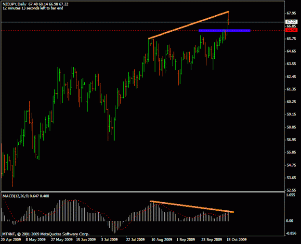Viewport: 301px width, 244px height.
Task: Click the 1.655 MACD scale value
Action: [290, 195]
